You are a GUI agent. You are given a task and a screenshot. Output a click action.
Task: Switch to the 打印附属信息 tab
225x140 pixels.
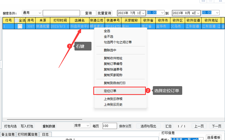point(28,134)
